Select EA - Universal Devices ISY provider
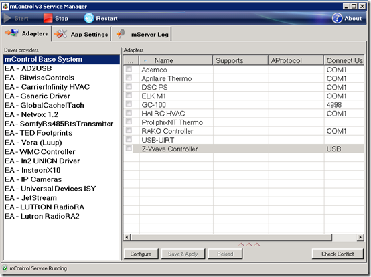Screen dimensions: 371x277 coord(62,189)
